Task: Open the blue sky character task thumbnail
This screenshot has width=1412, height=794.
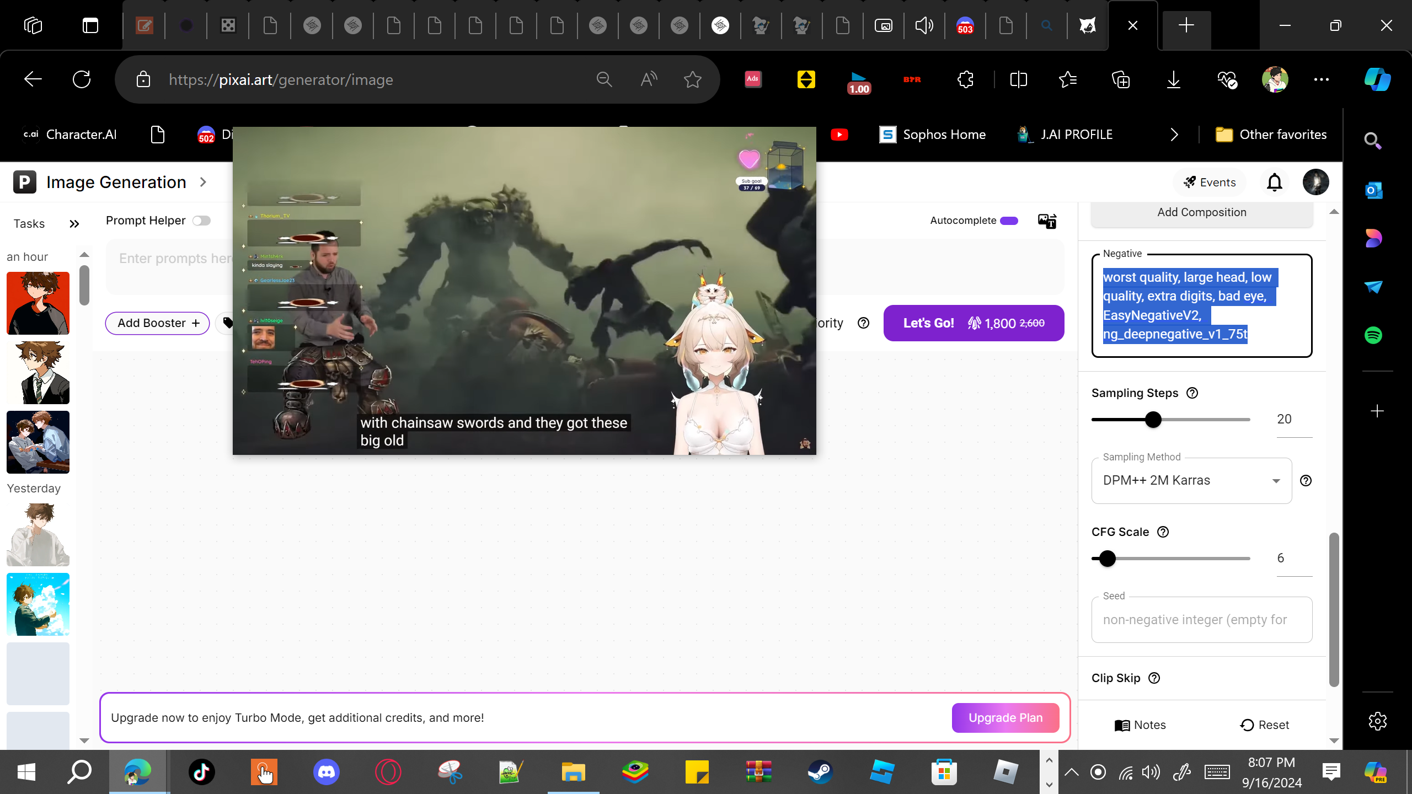Action: (x=38, y=604)
